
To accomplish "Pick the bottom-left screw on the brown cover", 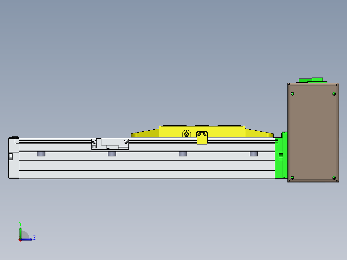I will [x=293, y=178].
